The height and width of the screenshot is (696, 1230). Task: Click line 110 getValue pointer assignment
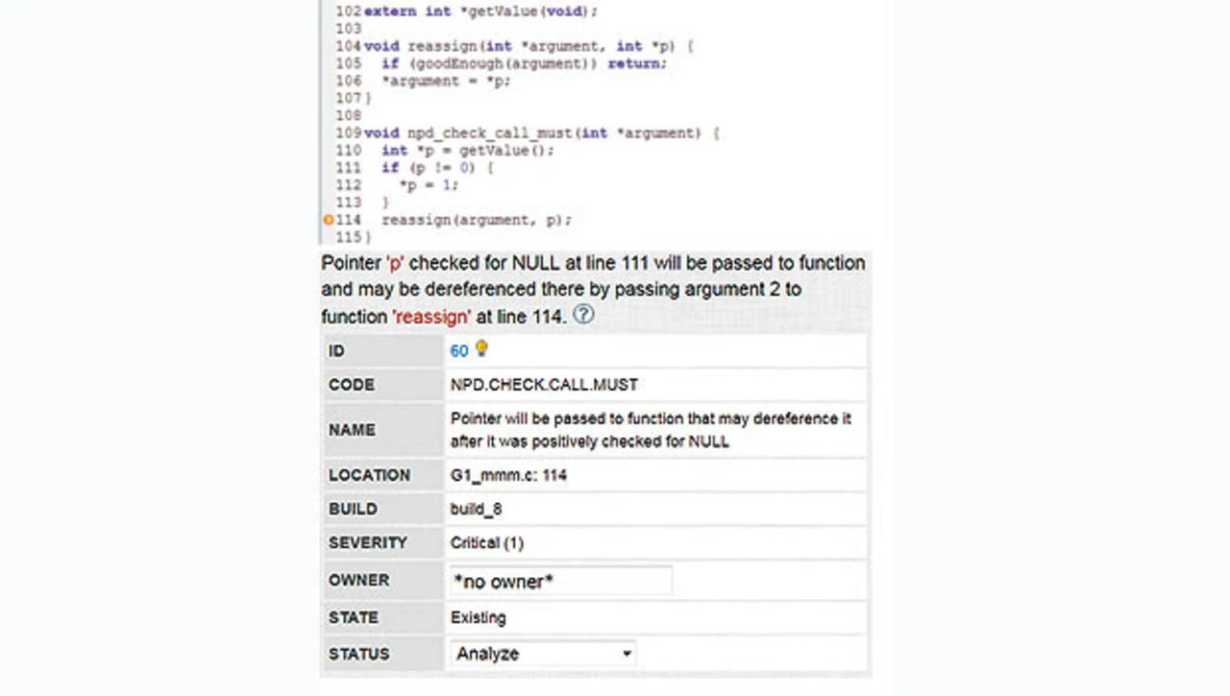(x=467, y=151)
